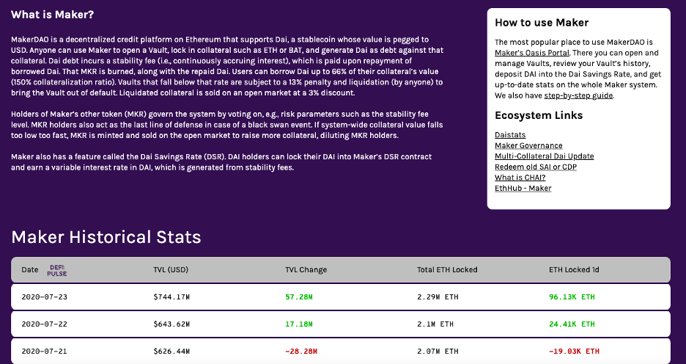The image size is (686, 364).
Task: Click Redeem old SAI or CDP link
Action: 536,167
